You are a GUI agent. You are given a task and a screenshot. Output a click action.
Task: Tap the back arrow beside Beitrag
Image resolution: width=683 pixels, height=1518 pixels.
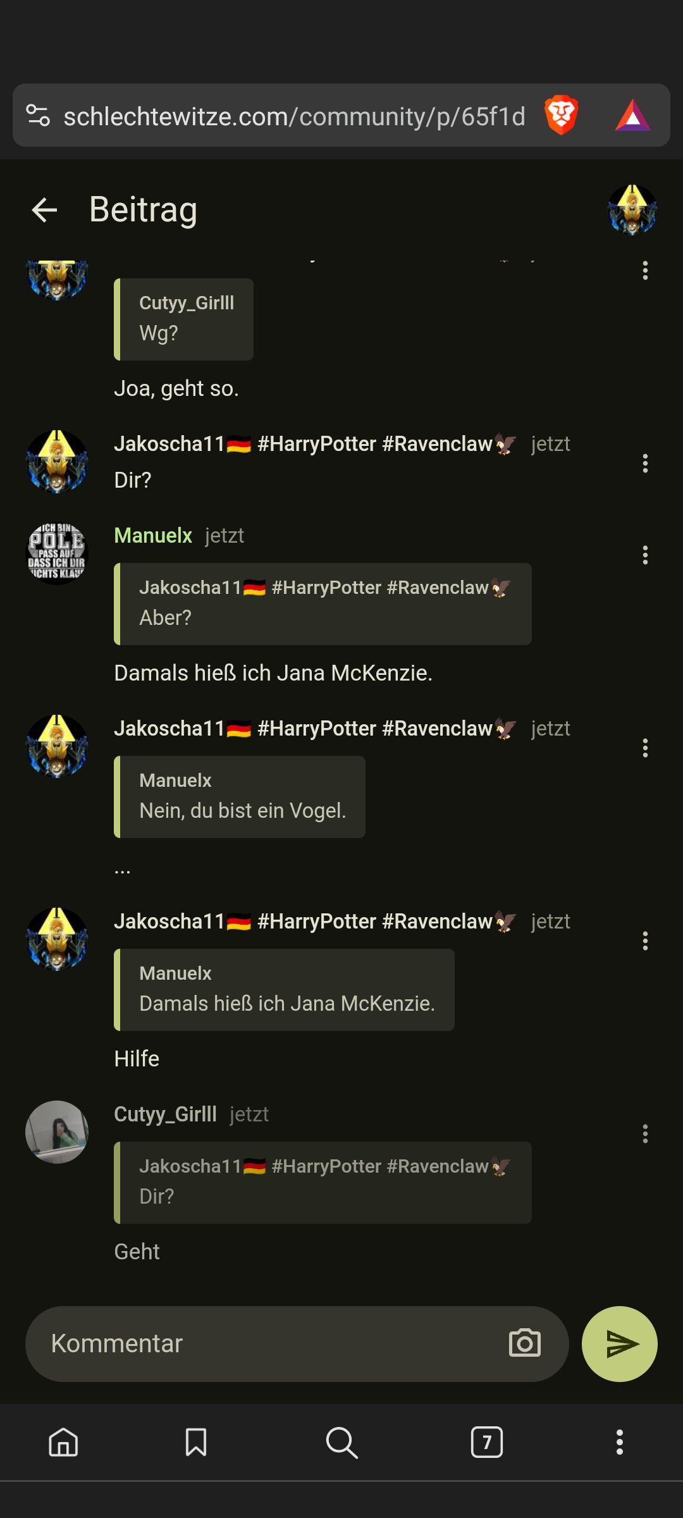[x=44, y=210]
